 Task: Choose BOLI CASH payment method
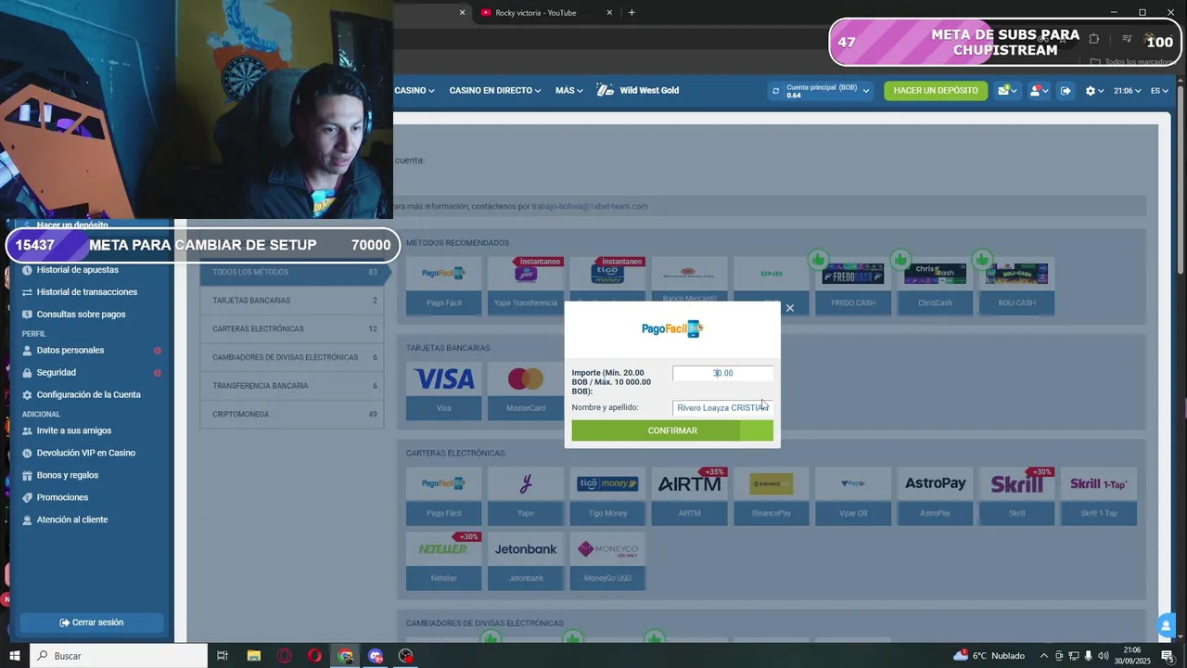[x=1016, y=286]
